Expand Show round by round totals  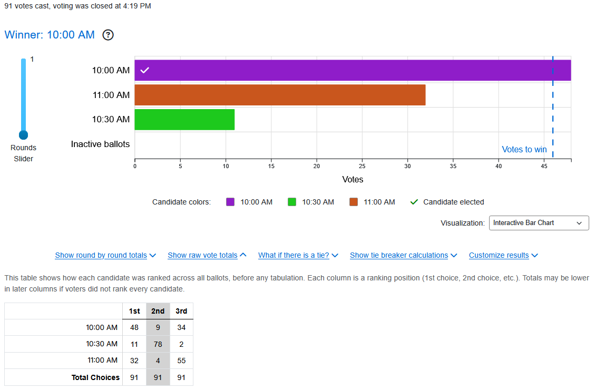pyautogui.click(x=105, y=256)
